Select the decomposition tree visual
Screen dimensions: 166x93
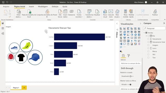[121, 44]
